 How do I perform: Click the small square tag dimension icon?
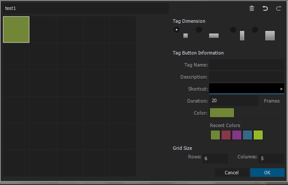pyautogui.click(x=186, y=36)
